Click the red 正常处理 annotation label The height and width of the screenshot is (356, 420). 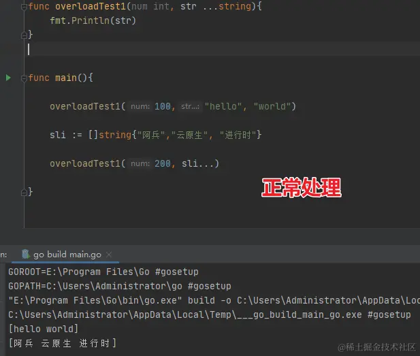click(x=302, y=187)
